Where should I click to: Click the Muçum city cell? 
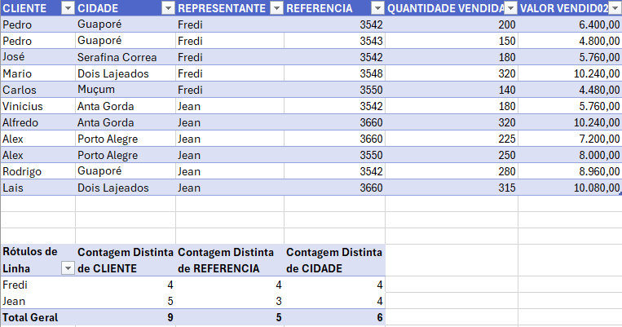[126, 90]
